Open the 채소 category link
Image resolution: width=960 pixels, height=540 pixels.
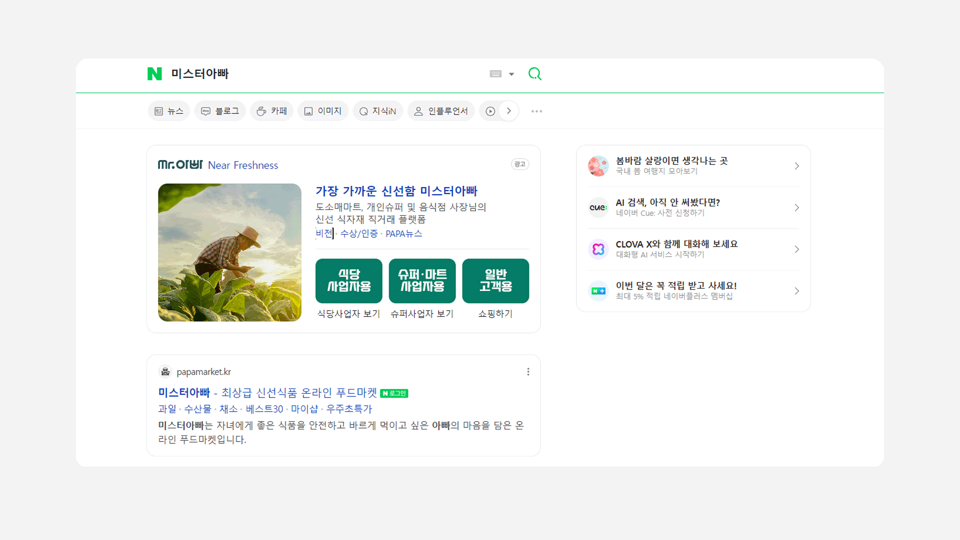click(228, 409)
